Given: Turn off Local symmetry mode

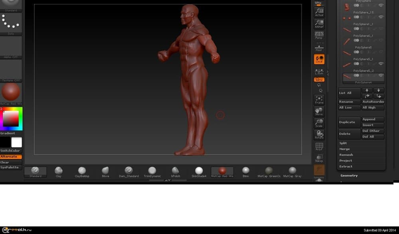Looking at the screenshot, I should [319, 59].
